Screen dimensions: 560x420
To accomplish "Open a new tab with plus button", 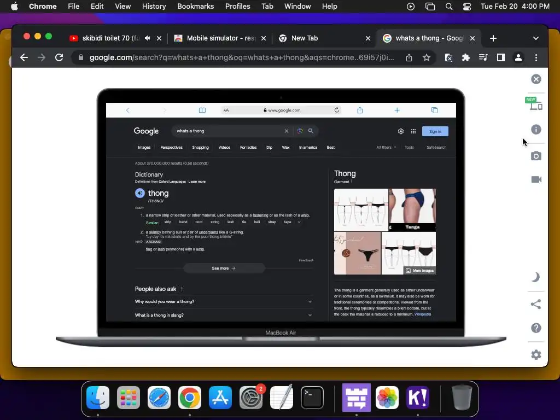I will click(x=493, y=38).
